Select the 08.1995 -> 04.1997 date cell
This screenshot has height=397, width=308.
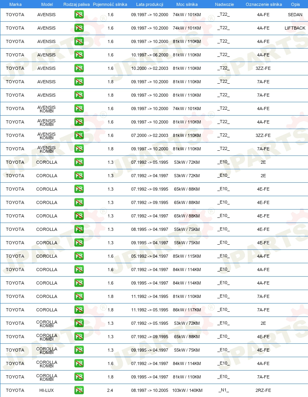coord(150,229)
